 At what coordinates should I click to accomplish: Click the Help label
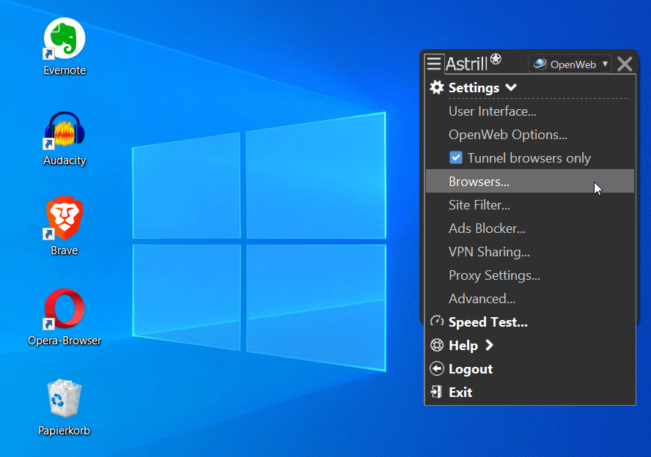(463, 346)
